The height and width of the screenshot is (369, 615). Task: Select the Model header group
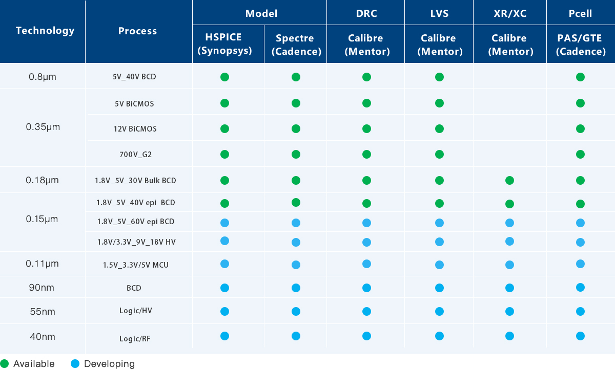(x=261, y=13)
